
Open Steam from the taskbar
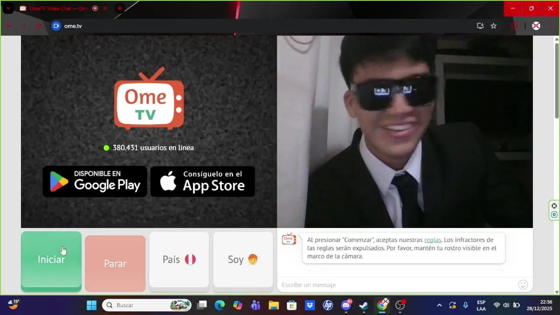pos(364,305)
